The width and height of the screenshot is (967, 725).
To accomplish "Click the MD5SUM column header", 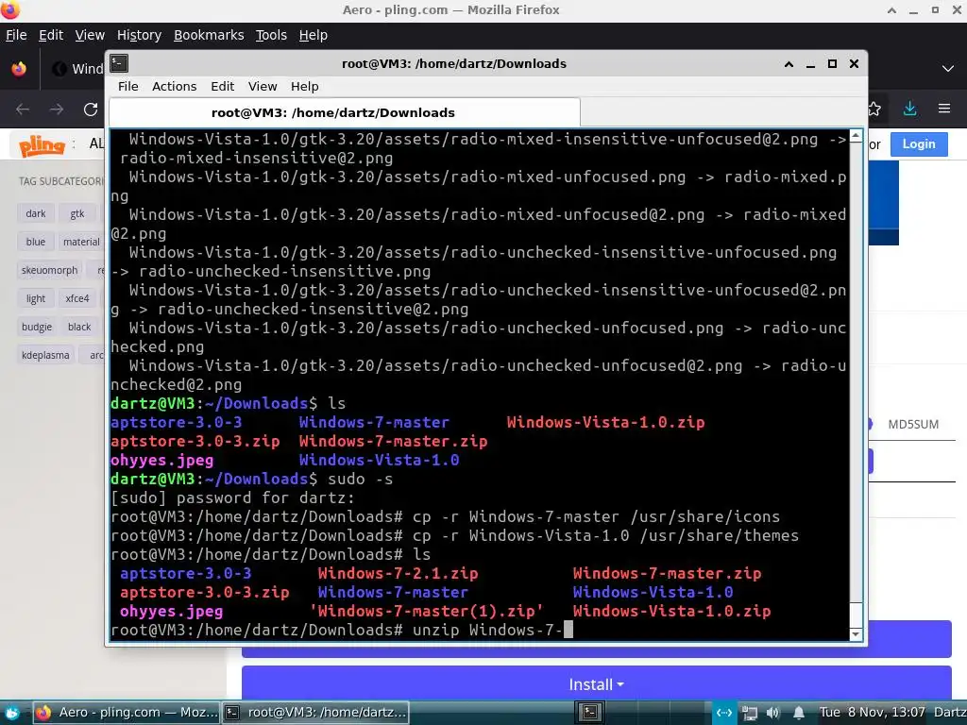I will [913, 424].
